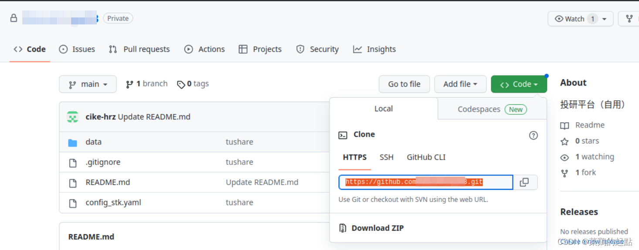
Task: Open tushare commit for config_stk.yaml row
Action: (x=239, y=202)
